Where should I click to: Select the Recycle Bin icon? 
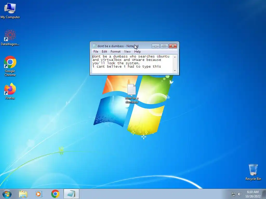pos(253,172)
